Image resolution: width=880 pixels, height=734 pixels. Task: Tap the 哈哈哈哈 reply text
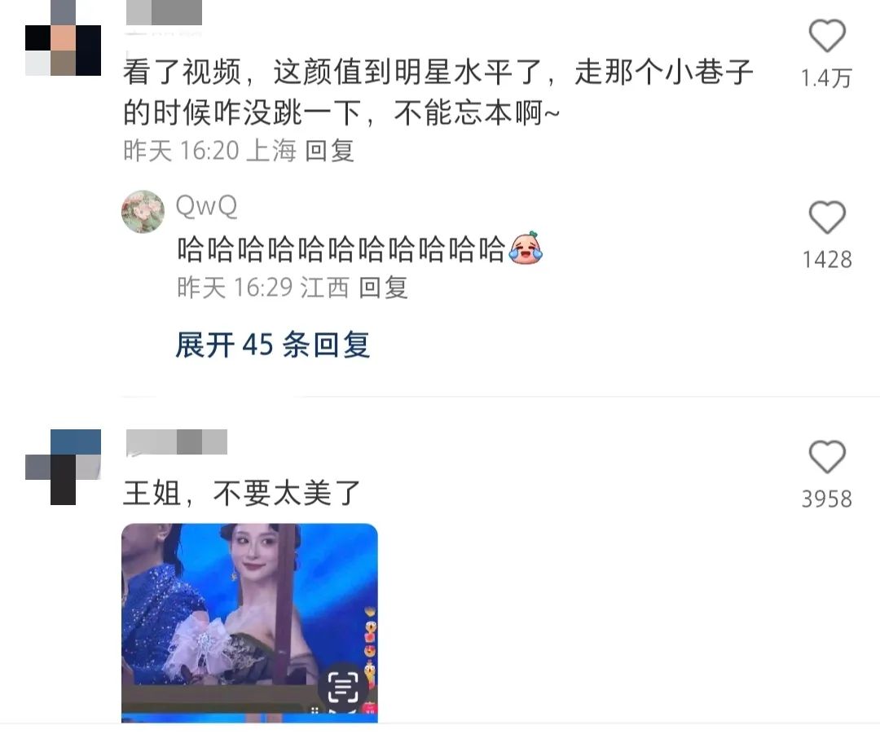coord(341,249)
